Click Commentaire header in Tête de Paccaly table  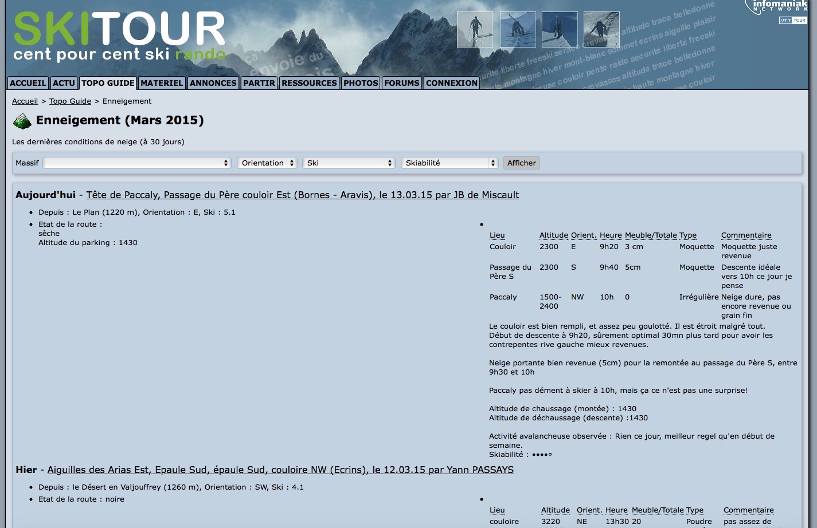746,235
